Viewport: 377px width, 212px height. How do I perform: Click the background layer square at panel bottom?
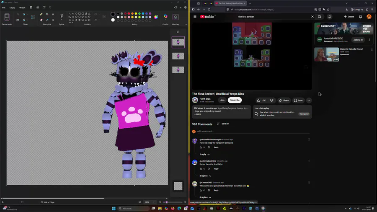click(178, 186)
